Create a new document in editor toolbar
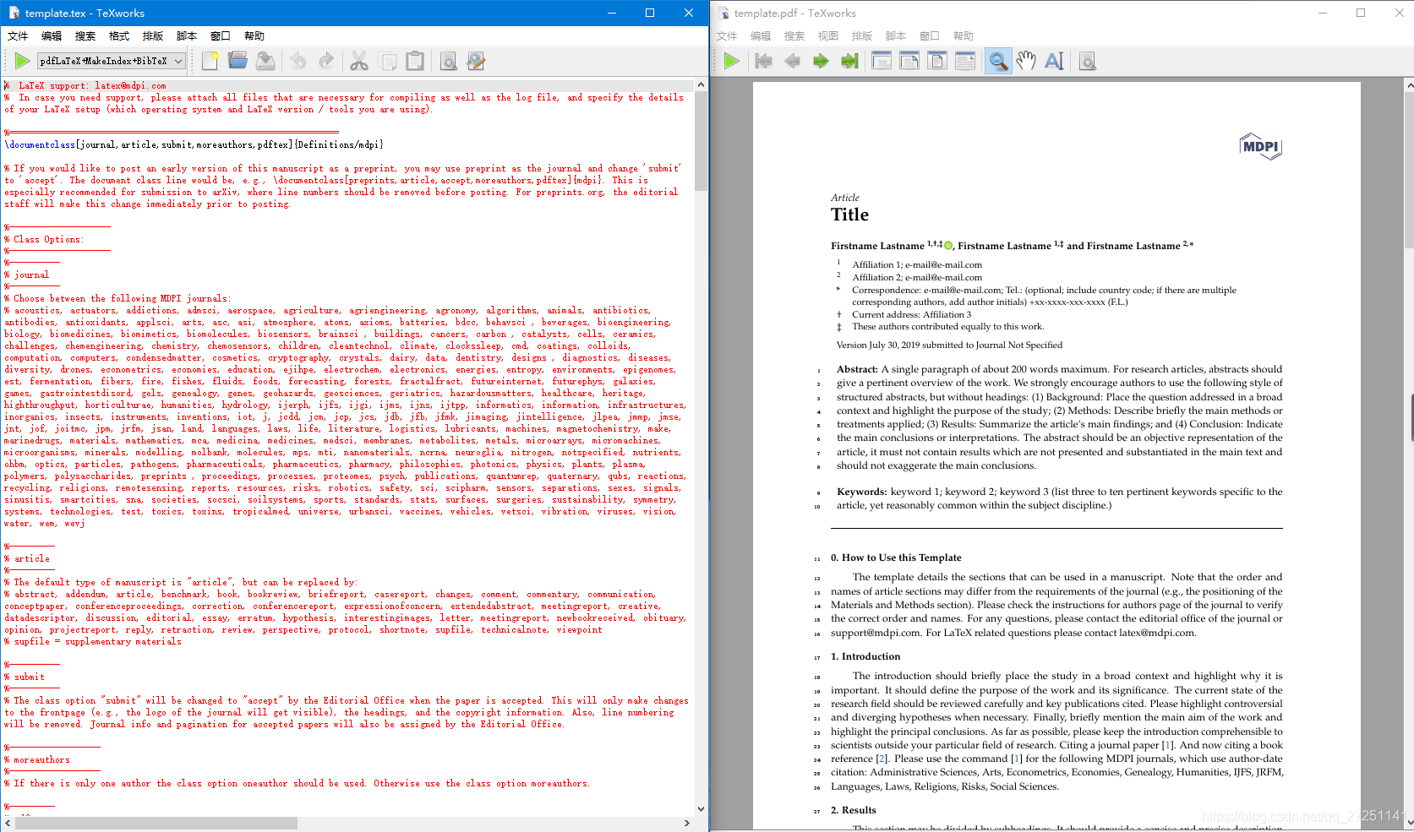 pos(210,61)
